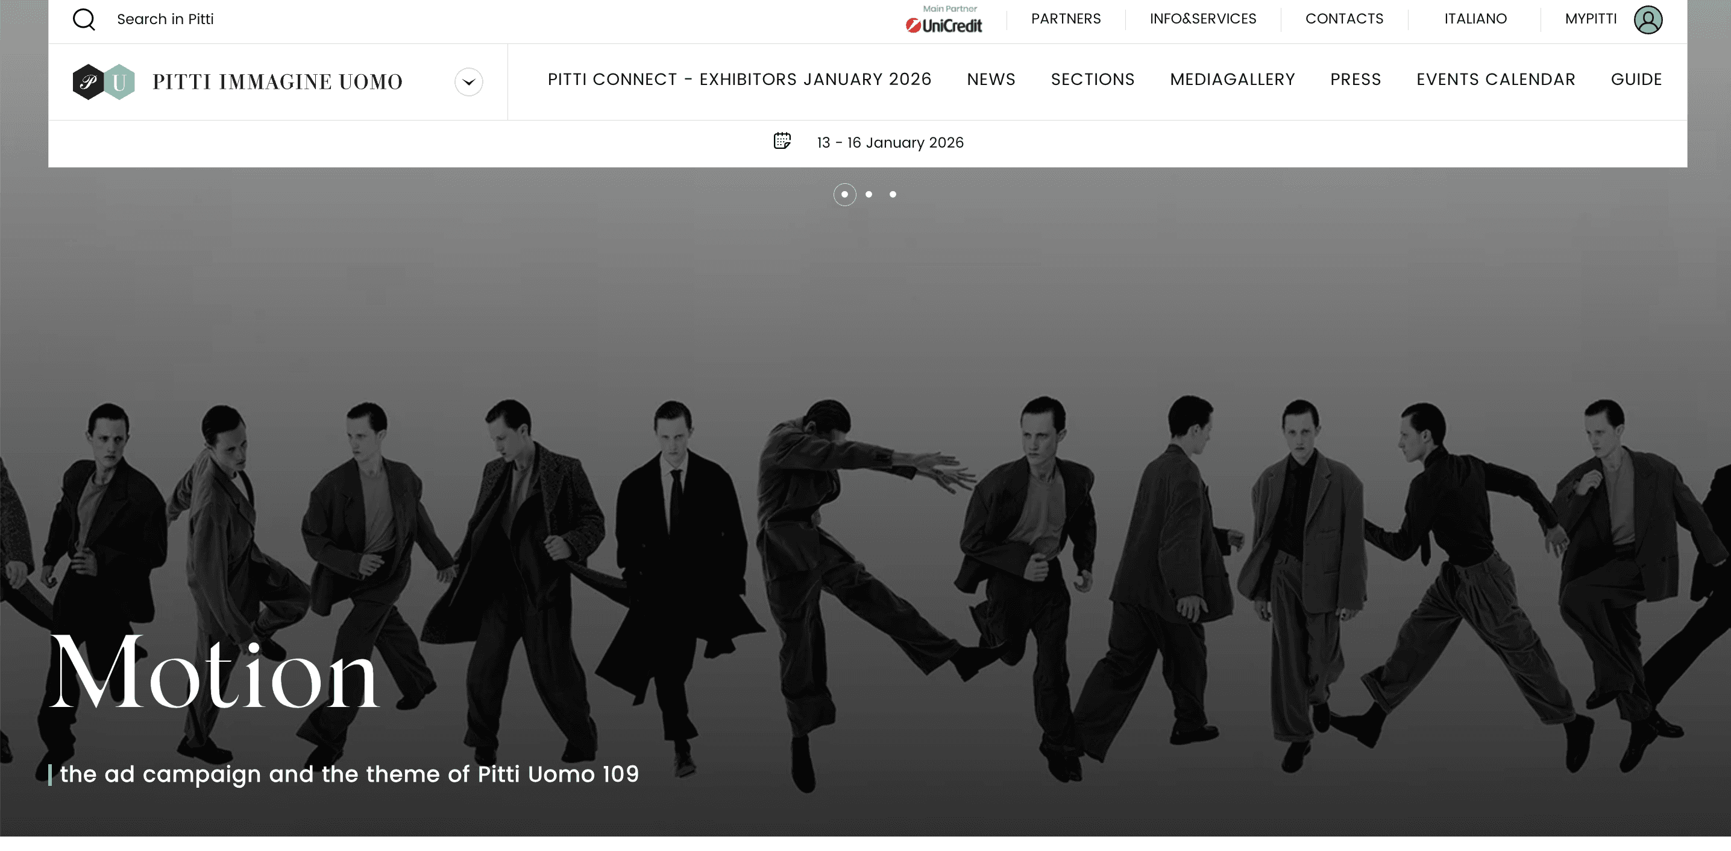
Task: Open the Guide menu item
Action: 1636,80
